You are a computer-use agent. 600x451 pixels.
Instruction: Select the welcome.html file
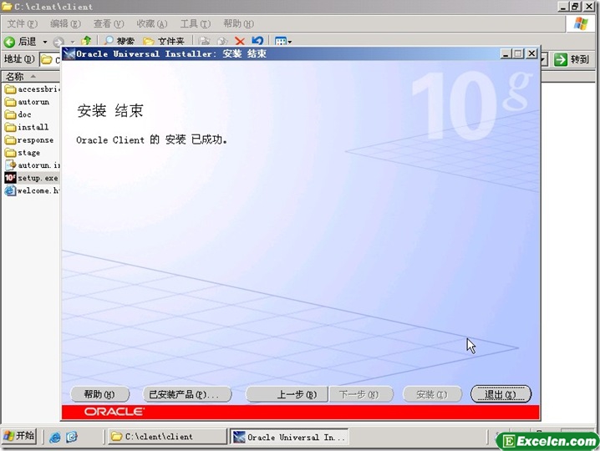pyautogui.click(x=33, y=190)
